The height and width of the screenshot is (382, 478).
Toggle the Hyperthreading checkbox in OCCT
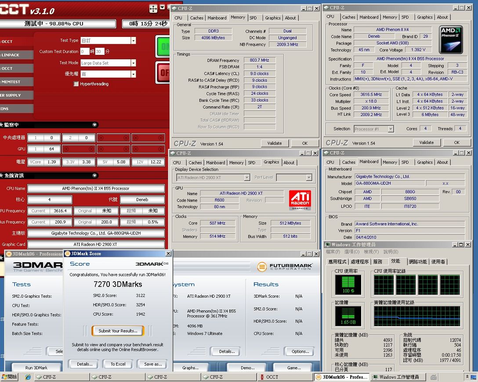pos(76,84)
